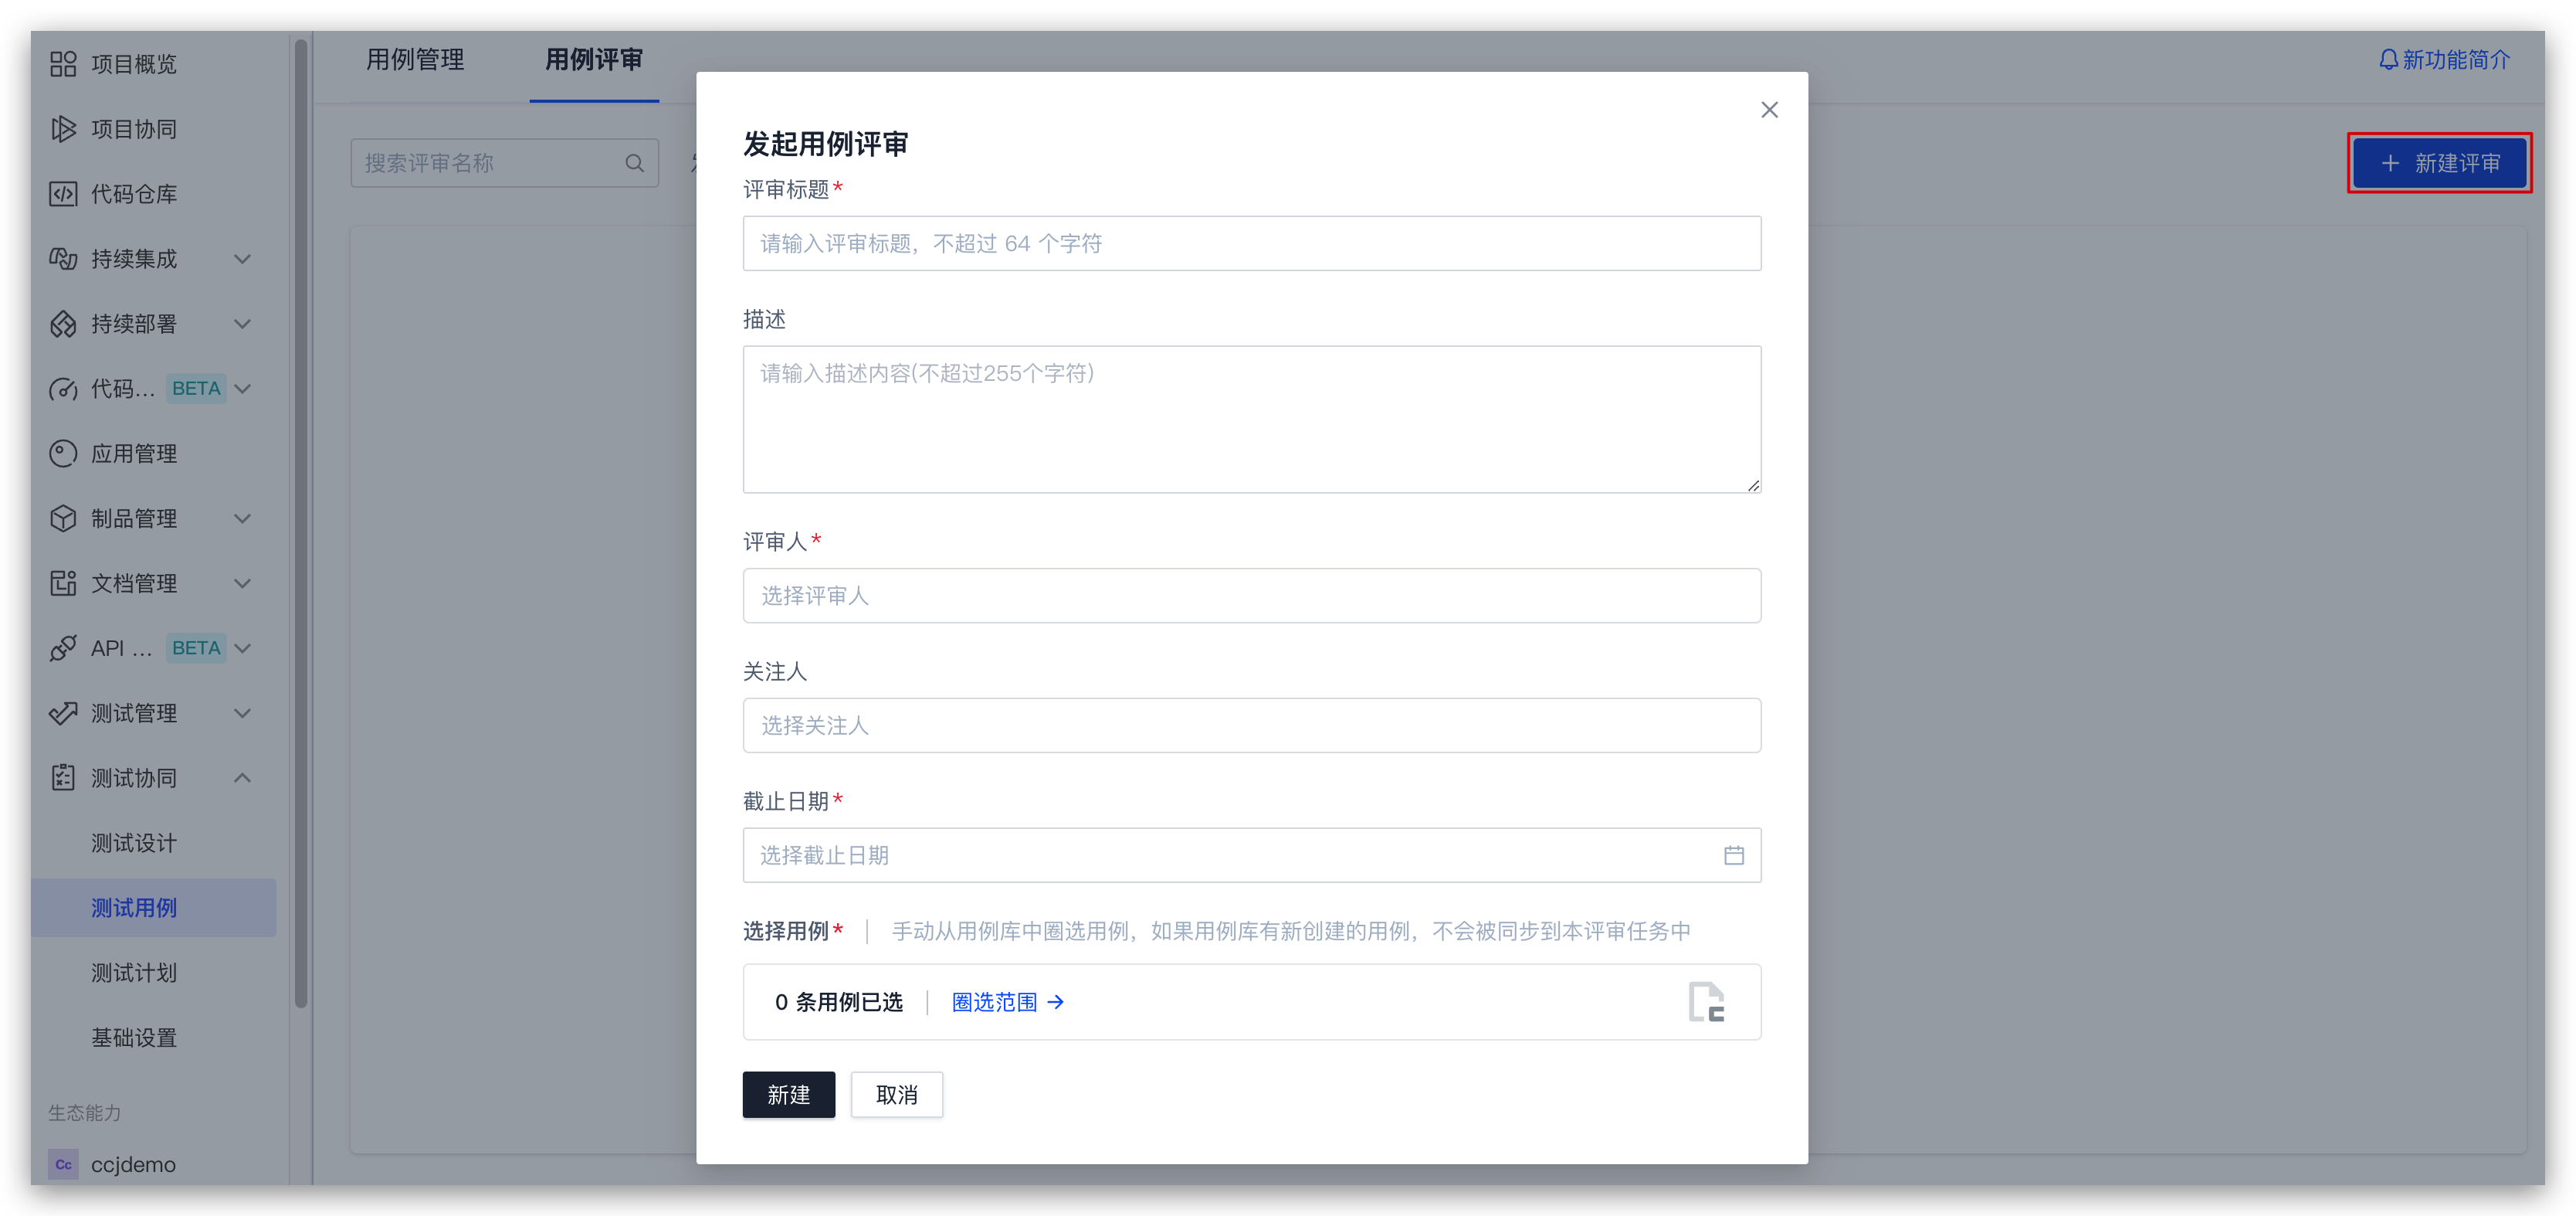The height and width of the screenshot is (1216, 2576).
Task: Click the 应用管理 circle icon
Action: (63, 453)
